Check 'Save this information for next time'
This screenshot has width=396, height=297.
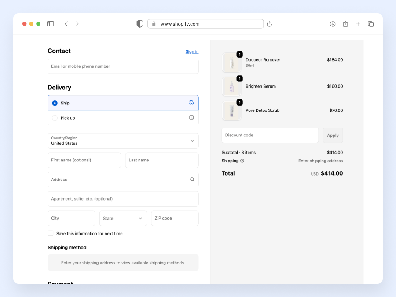[x=51, y=233]
